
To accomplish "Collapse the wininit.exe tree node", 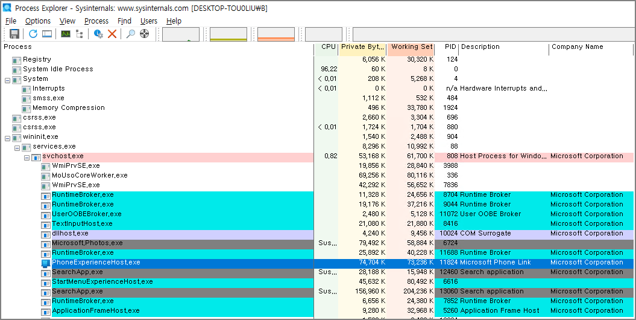I will (7, 138).
